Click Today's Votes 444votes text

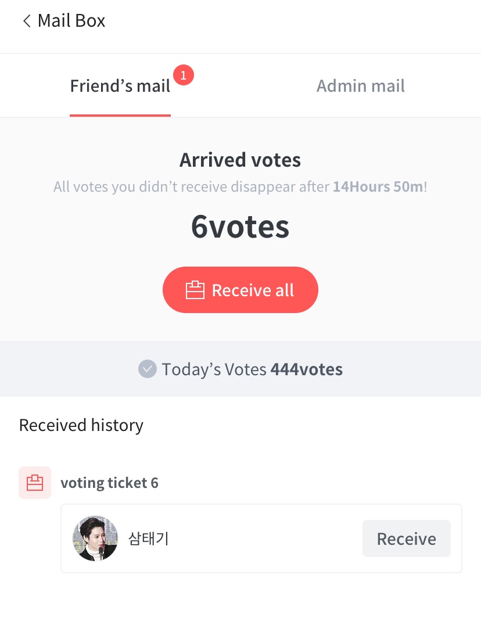pyautogui.click(x=252, y=369)
